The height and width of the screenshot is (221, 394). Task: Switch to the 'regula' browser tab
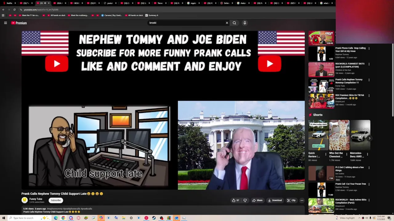(x=194, y=3)
